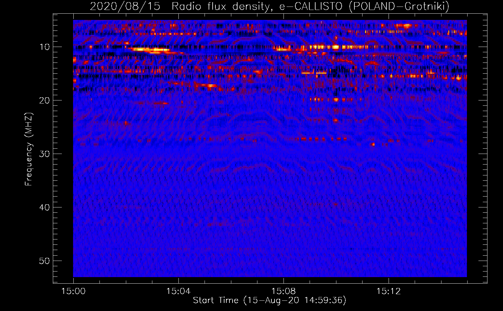Viewport: 503px width, 311px height.
Task: Click the plot title "2020/08/15 Radio flux density, e-CALLISTO (POLAND-Grotniki)"
Action: pos(270,6)
